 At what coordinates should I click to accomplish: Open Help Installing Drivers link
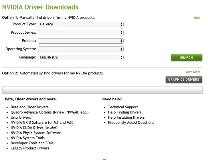pyautogui.click(x=126, y=117)
